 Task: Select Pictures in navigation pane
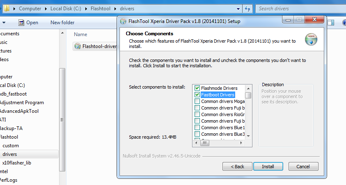pyautogui.click(x=6, y=51)
